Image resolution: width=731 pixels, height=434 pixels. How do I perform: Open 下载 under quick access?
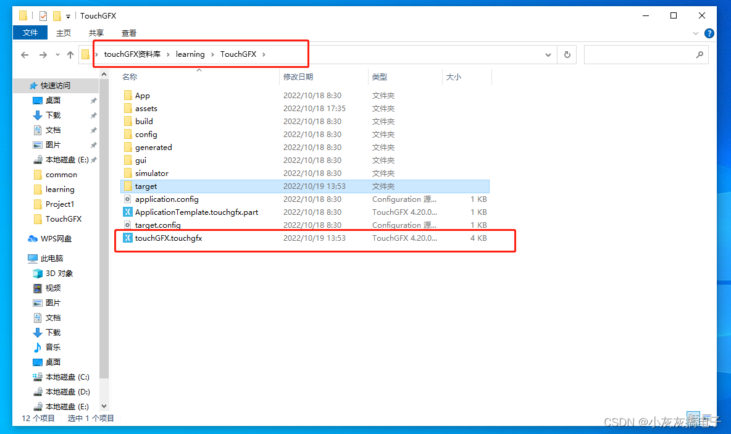pyautogui.click(x=52, y=115)
